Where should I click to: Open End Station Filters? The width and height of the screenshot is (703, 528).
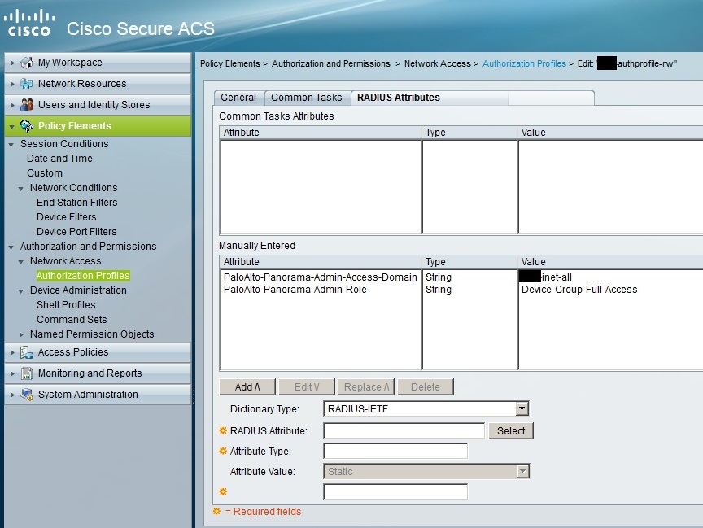tap(77, 202)
